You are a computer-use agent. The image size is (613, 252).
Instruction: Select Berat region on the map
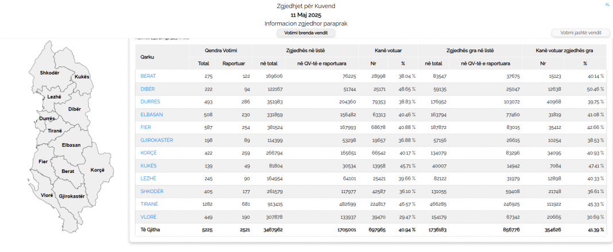pyautogui.click(x=68, y=171)
